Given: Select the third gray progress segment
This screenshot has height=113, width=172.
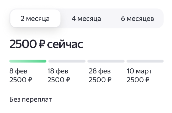Looking at the screenshot, I should [x=106, y=61].
